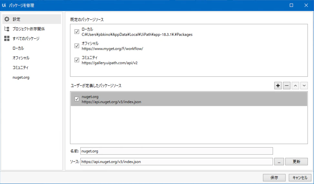Open the ローカル feed in the sidebar

18,48
